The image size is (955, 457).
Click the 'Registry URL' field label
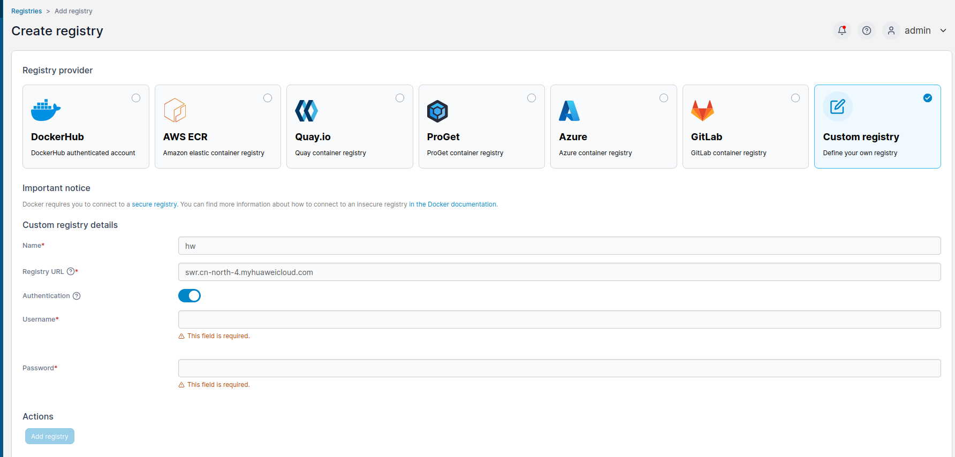43,272
